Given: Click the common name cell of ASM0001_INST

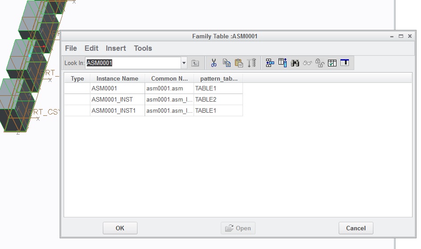Looking at the screenshot, I should click(x=169, y=99).
